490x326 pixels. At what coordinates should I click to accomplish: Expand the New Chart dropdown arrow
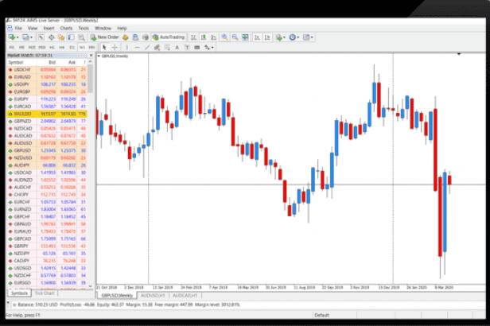(17, 37)
